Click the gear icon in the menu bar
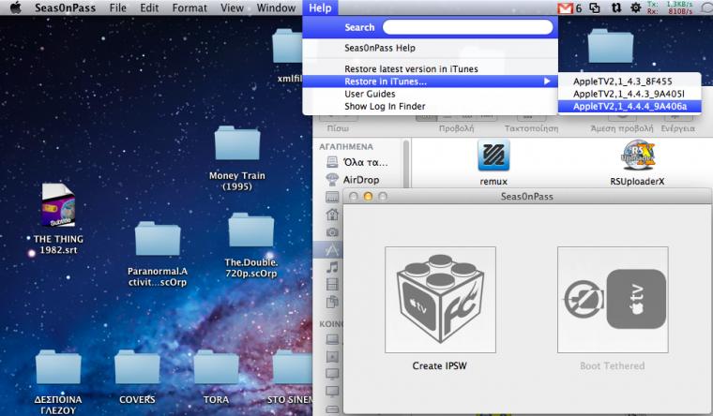This screenshot has height=416, width=713. click(636, 7)
